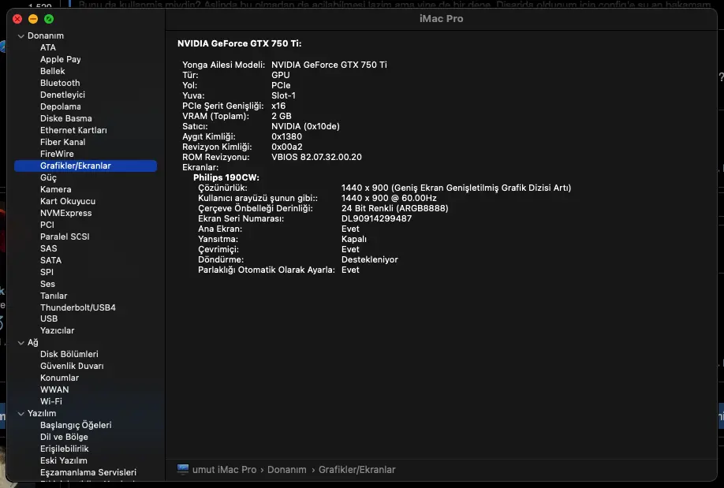Image resolution: width=724 pixels, height=488 pixels.
Task: Open the SPI entry
Action: pos(47,273)
